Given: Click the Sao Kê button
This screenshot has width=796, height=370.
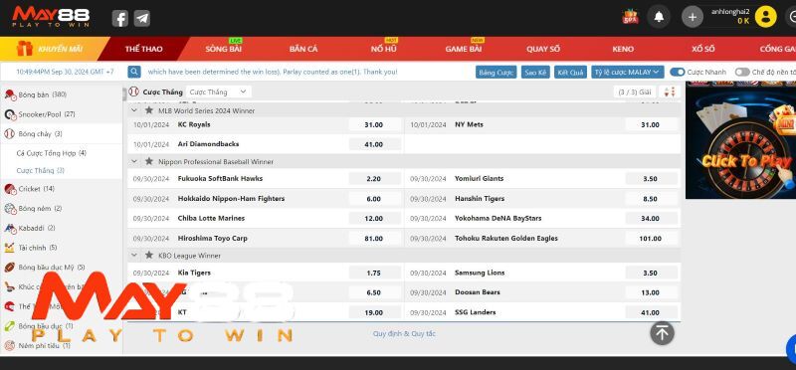Looking at the screenshot, I should coord(535,72).
